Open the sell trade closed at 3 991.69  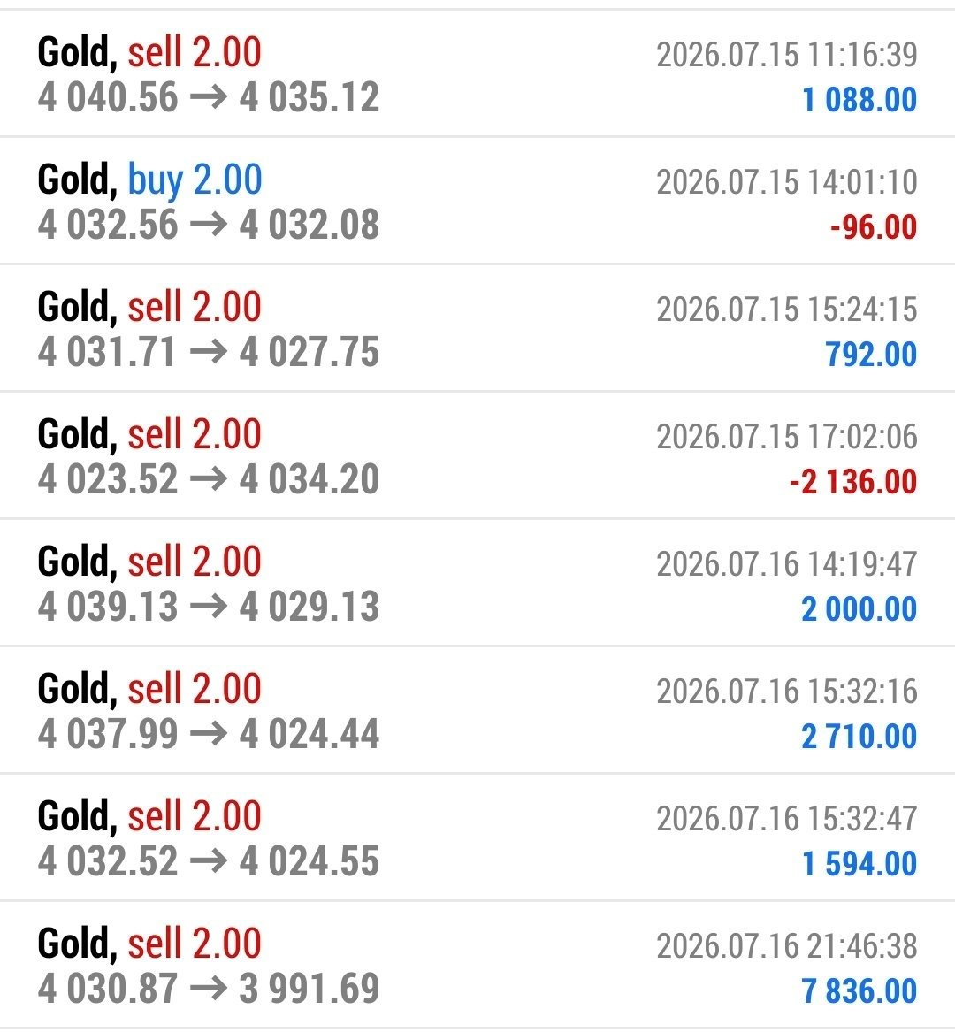(x=477, y=965)
